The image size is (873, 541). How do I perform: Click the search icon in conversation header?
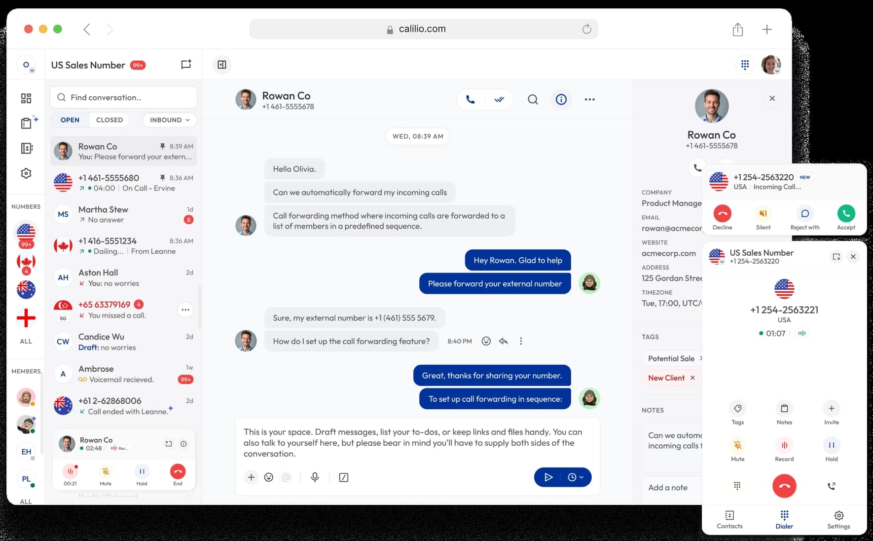click(533, 100)
